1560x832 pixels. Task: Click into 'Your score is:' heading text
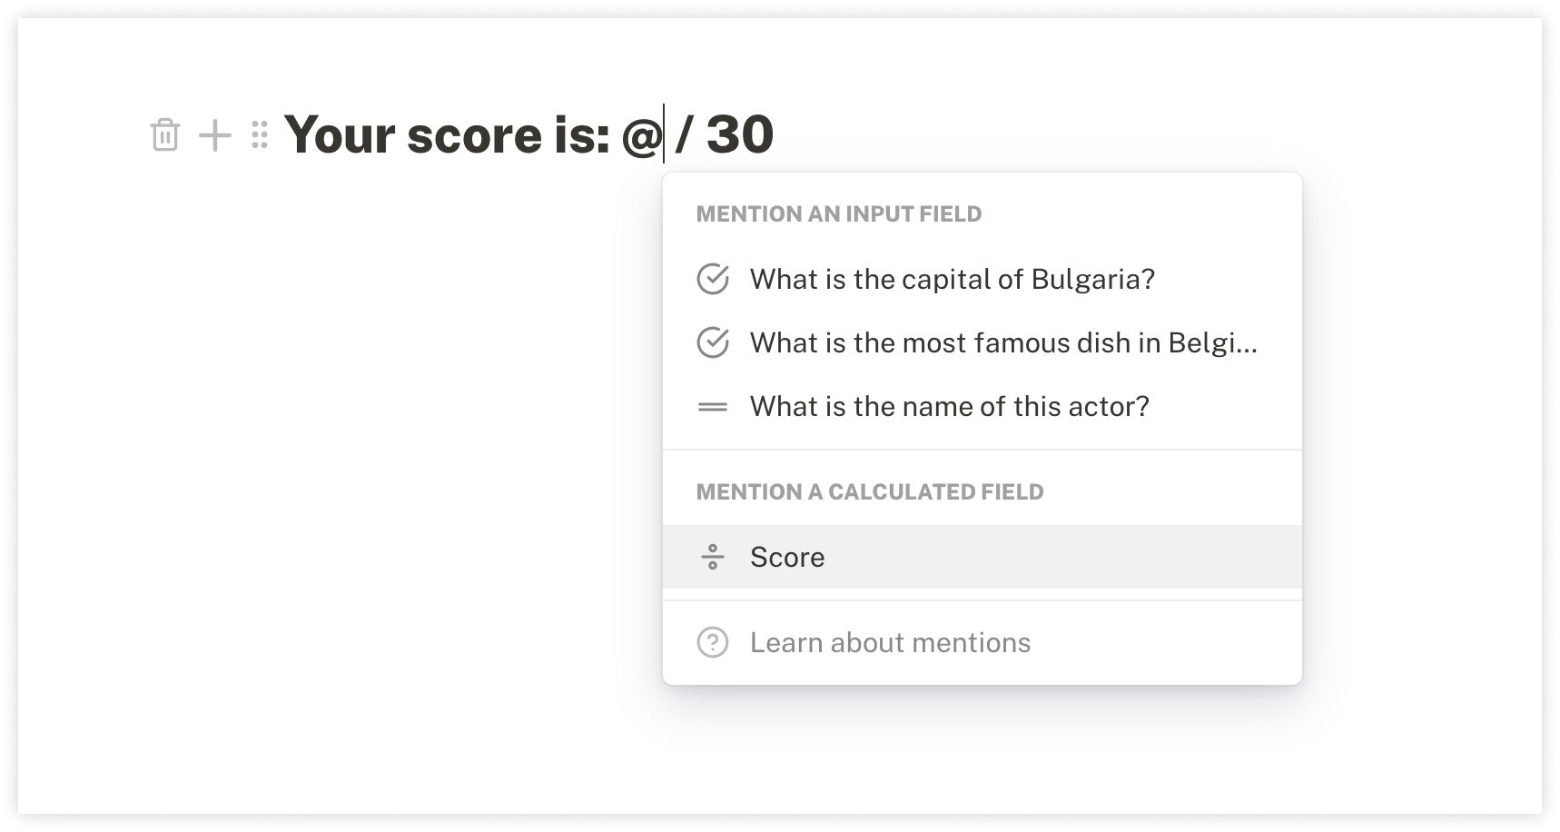coord(447,135)
